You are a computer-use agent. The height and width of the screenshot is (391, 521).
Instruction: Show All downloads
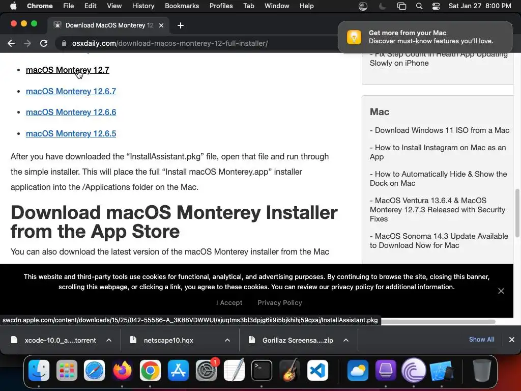tap(481, 340)
